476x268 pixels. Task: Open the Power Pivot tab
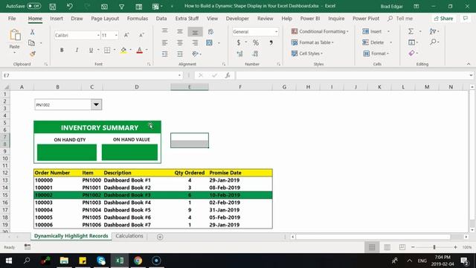tap(366, 19)
